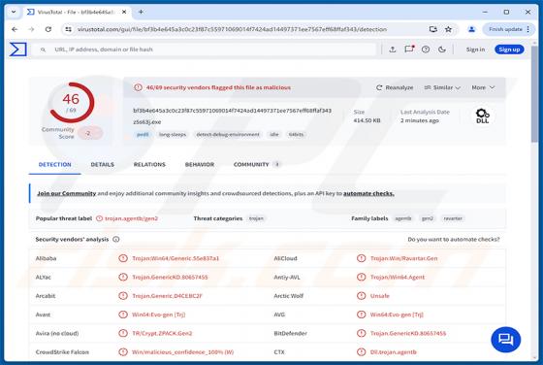The height and width of the screenshot is (365, 543).
Task: Switch to the DETAILS tab
Action: click(x=103, y=165)
